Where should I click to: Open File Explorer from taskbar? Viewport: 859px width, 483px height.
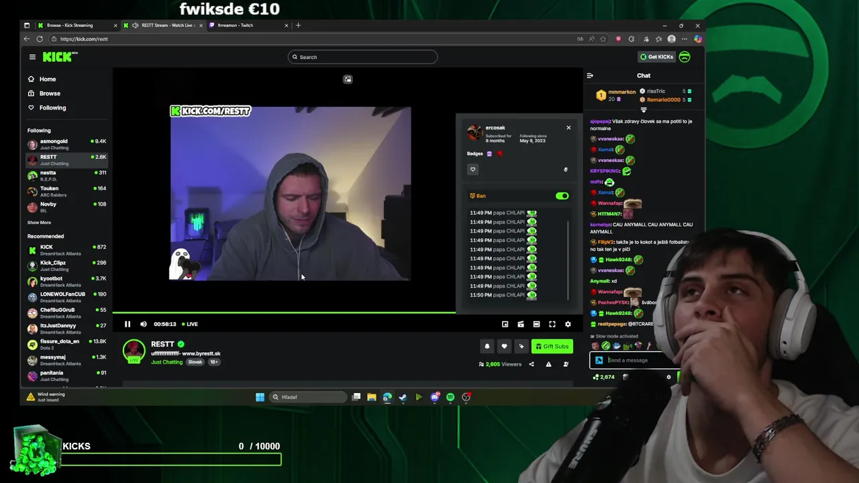372,397
